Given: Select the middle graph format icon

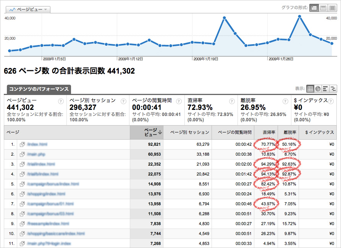Looking at the screenshot, I should point(323,8).
